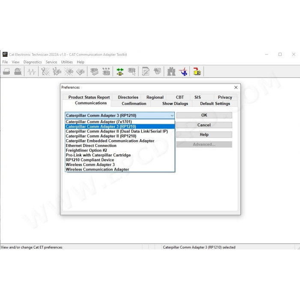This screenshot has height=300, width=300.
Task: Choose Ethernet Direct Connection option
Action: (x=120, y=146)
